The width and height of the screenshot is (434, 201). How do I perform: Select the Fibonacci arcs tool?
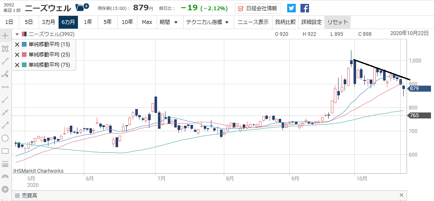(5, 176)
